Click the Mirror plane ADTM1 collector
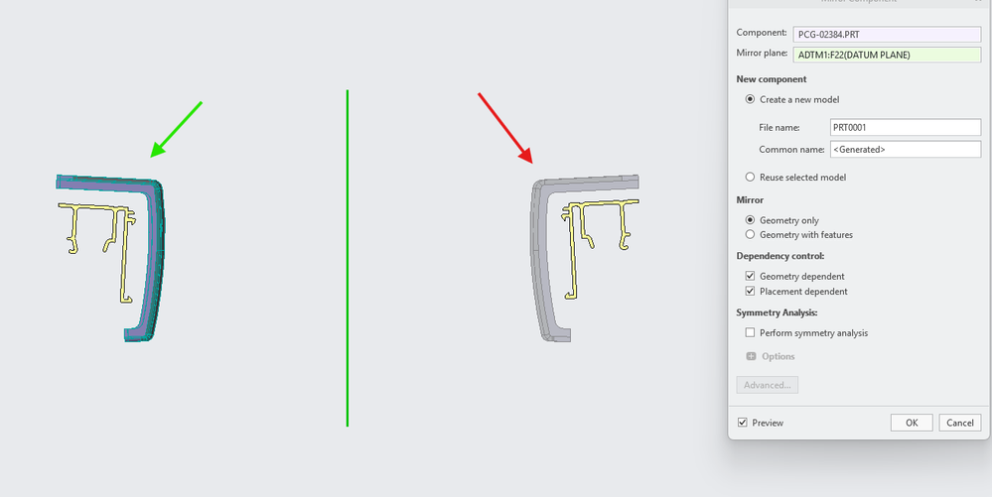Image resolution: width=992 pixels, height=497 pixels. 887,55
